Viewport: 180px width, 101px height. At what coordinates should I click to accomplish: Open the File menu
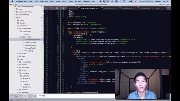pos(31,1)
